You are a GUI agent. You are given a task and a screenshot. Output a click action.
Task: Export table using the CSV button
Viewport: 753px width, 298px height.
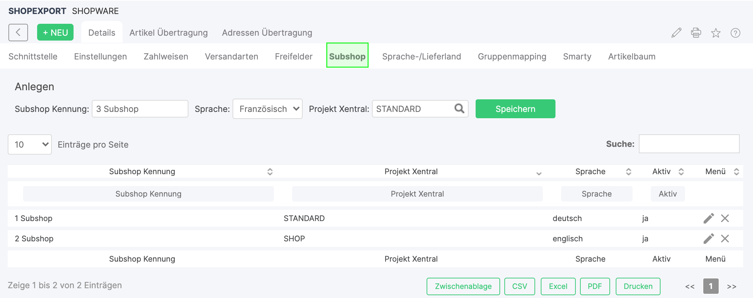(519, 286)
